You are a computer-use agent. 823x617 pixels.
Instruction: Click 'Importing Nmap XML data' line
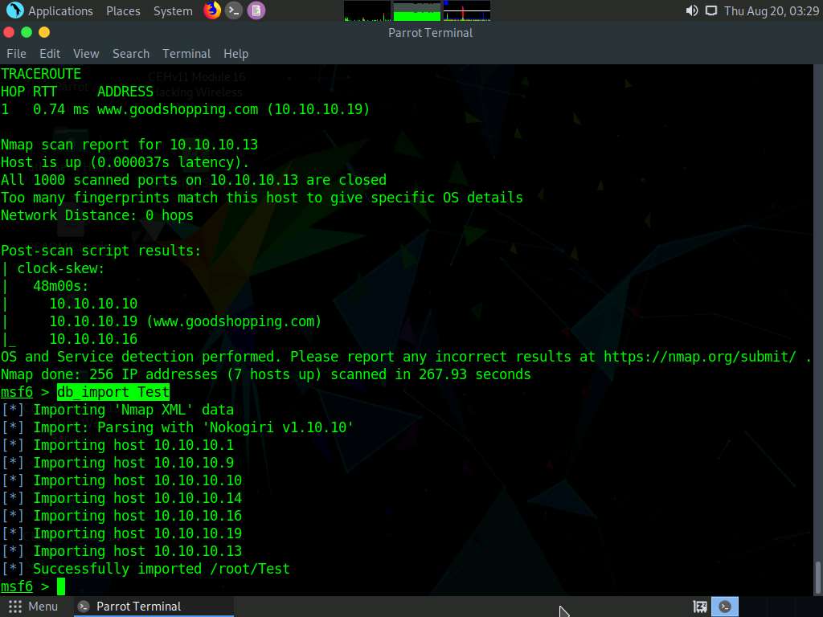[x=117, y=410]
